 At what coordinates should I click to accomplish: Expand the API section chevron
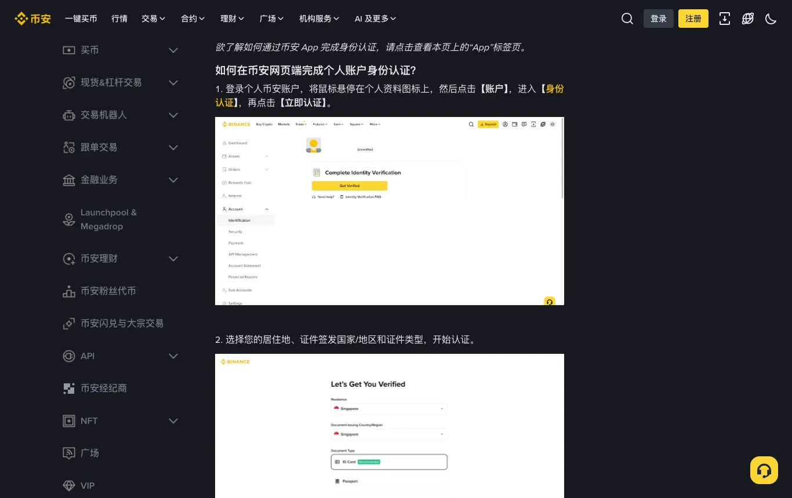[173, 356]
